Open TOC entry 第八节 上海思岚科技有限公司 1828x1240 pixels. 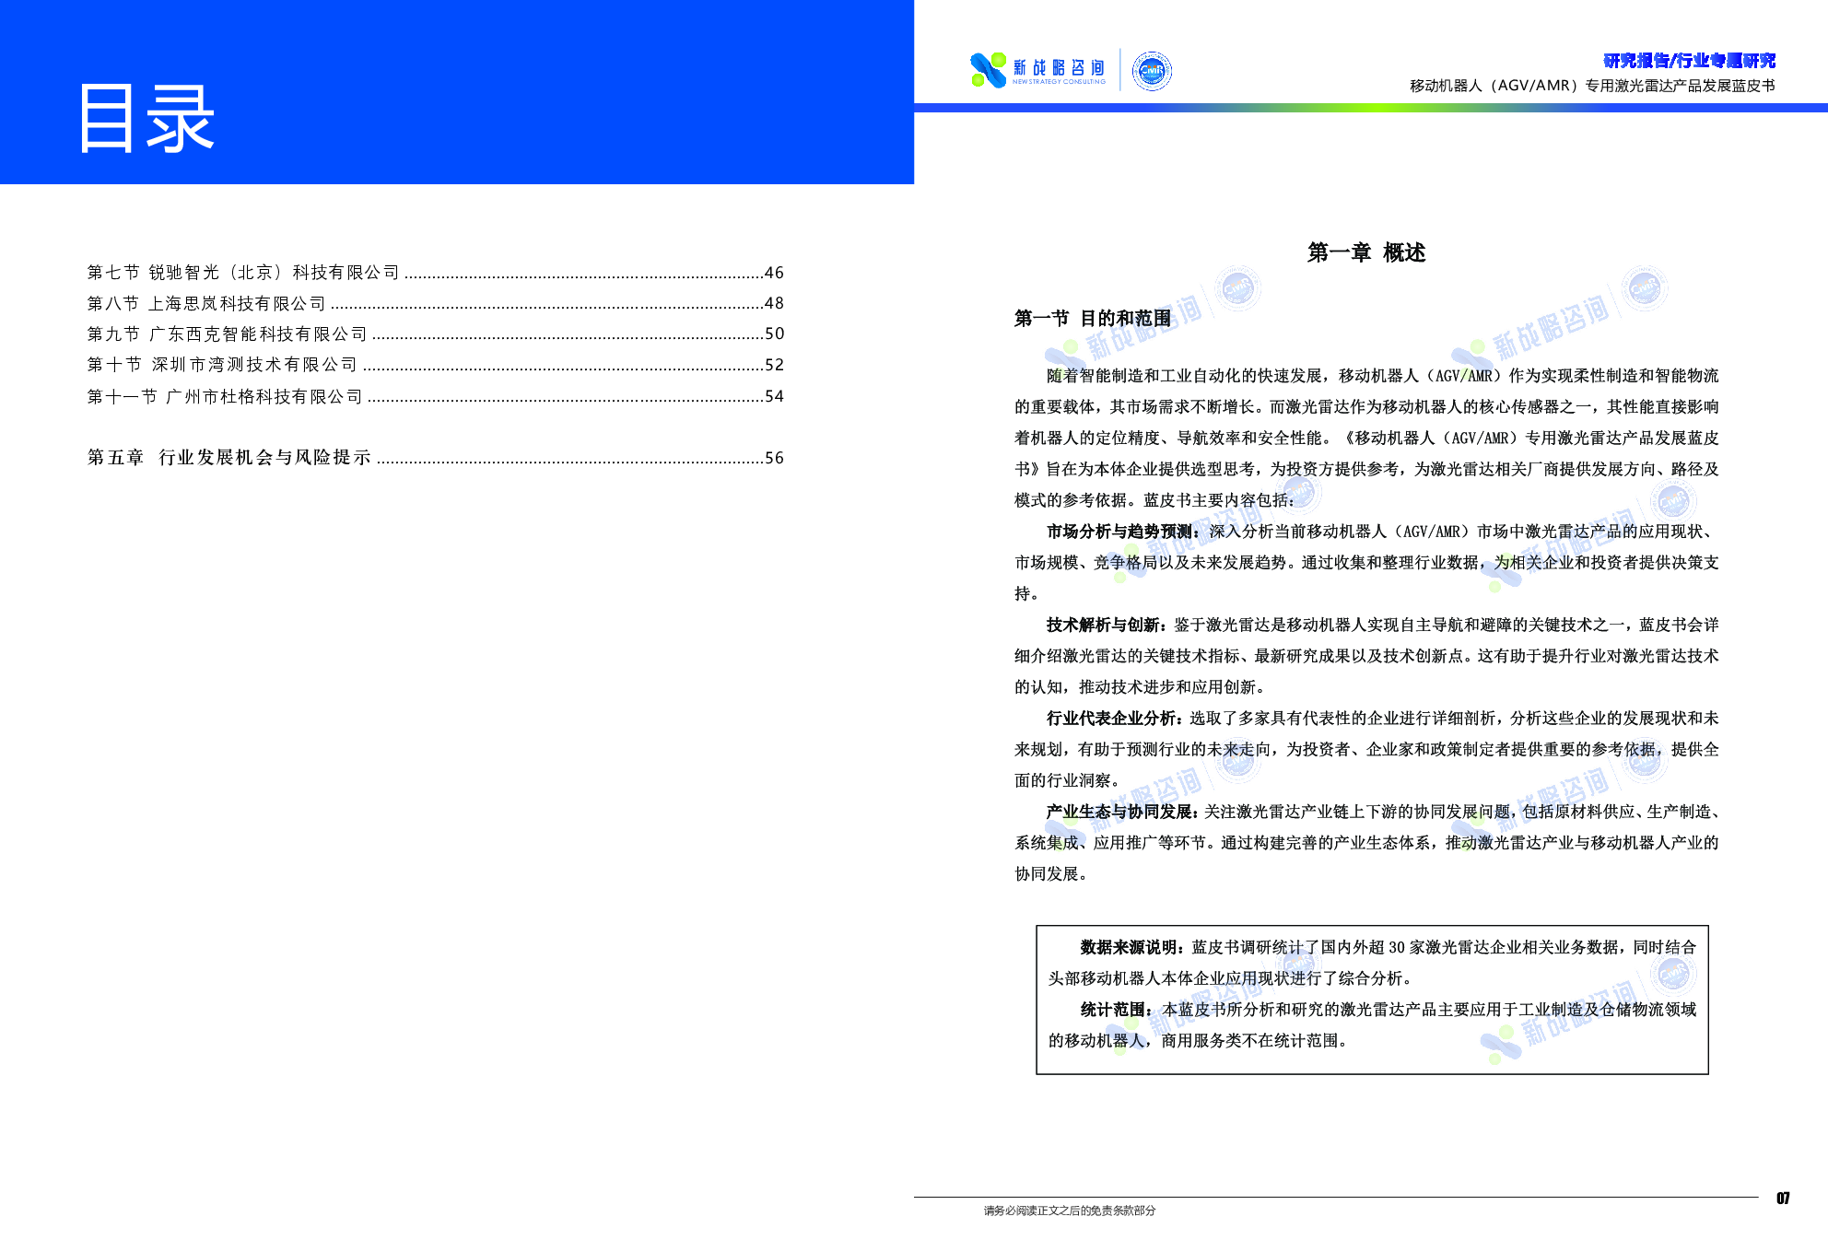(x=207, y=303)
